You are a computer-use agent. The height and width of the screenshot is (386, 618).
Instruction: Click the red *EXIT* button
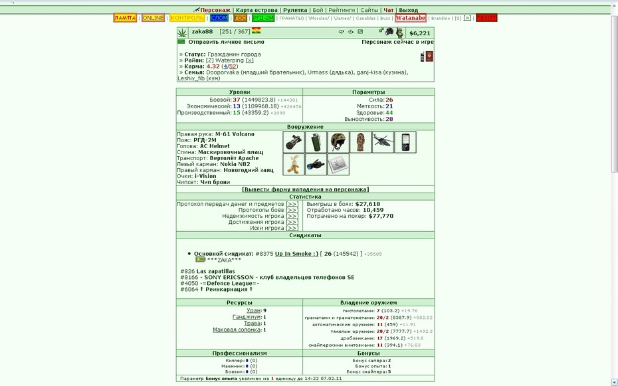click(486, 18)
